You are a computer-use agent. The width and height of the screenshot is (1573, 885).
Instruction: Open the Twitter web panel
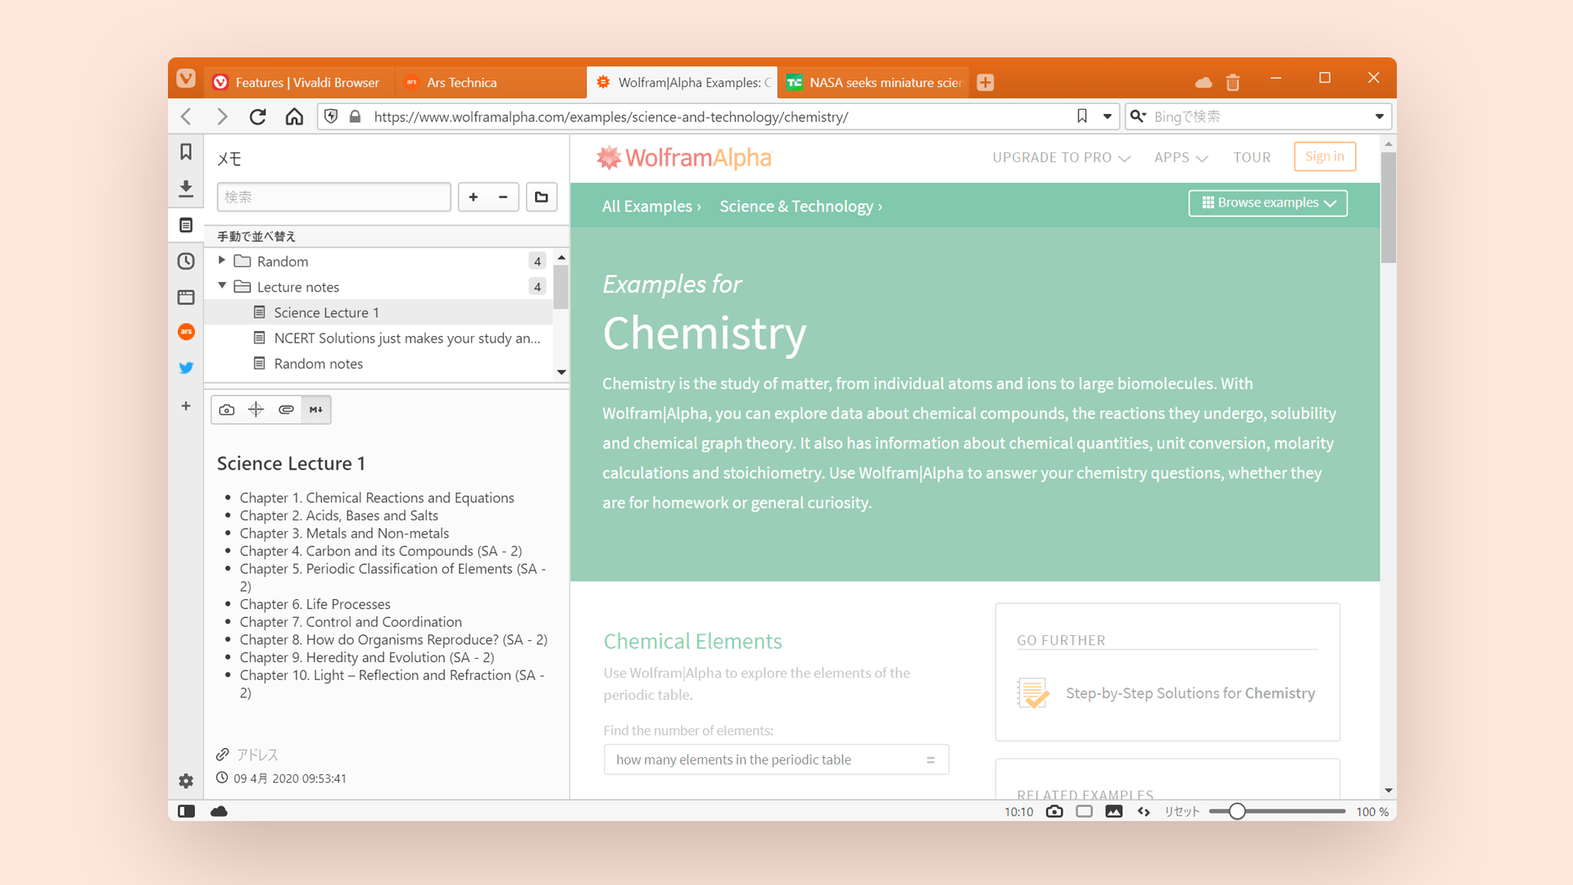[186, 368]
